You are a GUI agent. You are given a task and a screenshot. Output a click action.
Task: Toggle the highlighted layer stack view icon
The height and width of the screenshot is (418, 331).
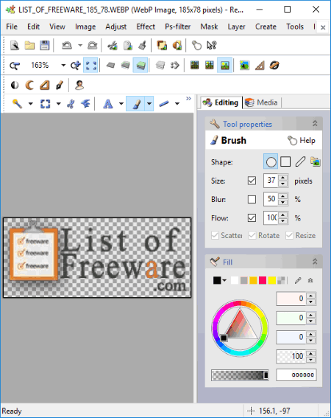(x=140, y=66)
